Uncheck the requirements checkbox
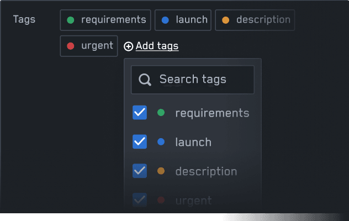 (x=140, y=113)
